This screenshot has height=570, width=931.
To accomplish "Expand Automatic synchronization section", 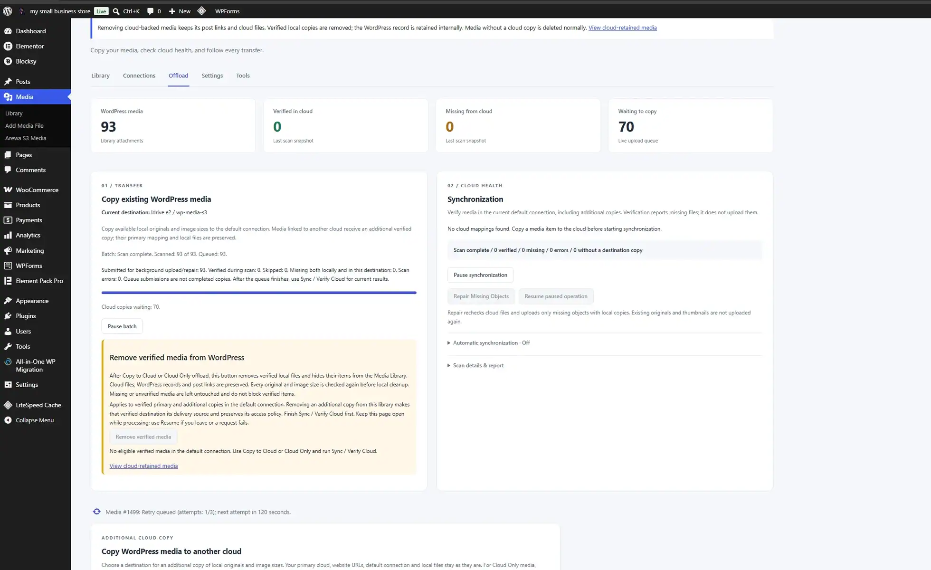I will pos(489,343).
